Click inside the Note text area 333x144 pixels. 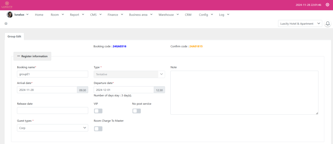click(244, 92)
